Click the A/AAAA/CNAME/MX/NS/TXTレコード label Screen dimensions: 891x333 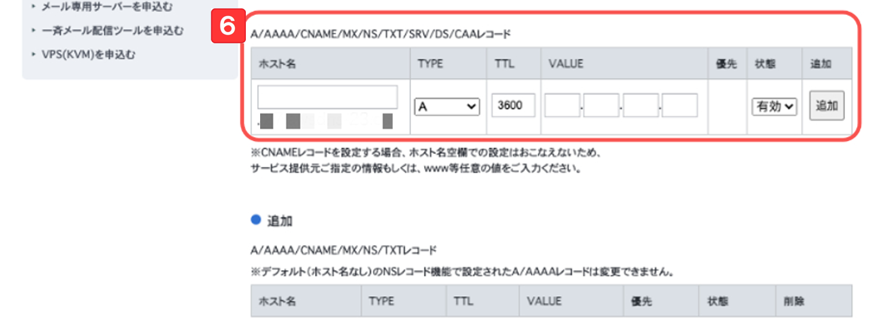344,250
